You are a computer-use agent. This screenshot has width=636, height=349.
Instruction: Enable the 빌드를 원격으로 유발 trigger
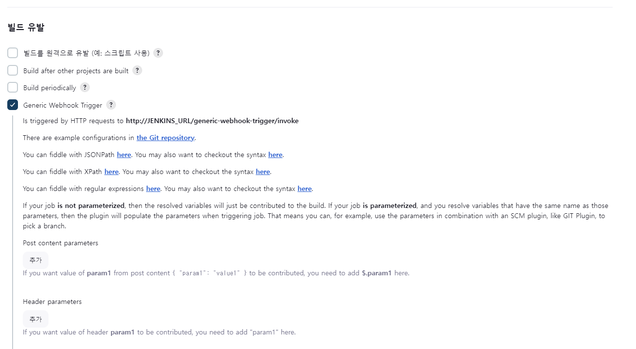coord(12,53)
